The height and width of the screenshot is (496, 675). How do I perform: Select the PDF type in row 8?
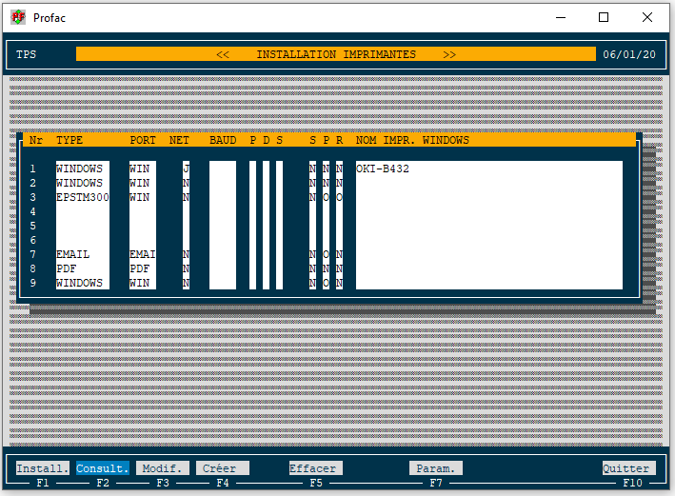[66, 269]
